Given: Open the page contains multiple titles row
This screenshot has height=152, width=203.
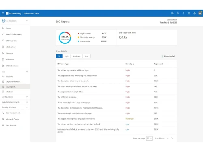Looking at the screenshot, I should (x=117, y=92).
